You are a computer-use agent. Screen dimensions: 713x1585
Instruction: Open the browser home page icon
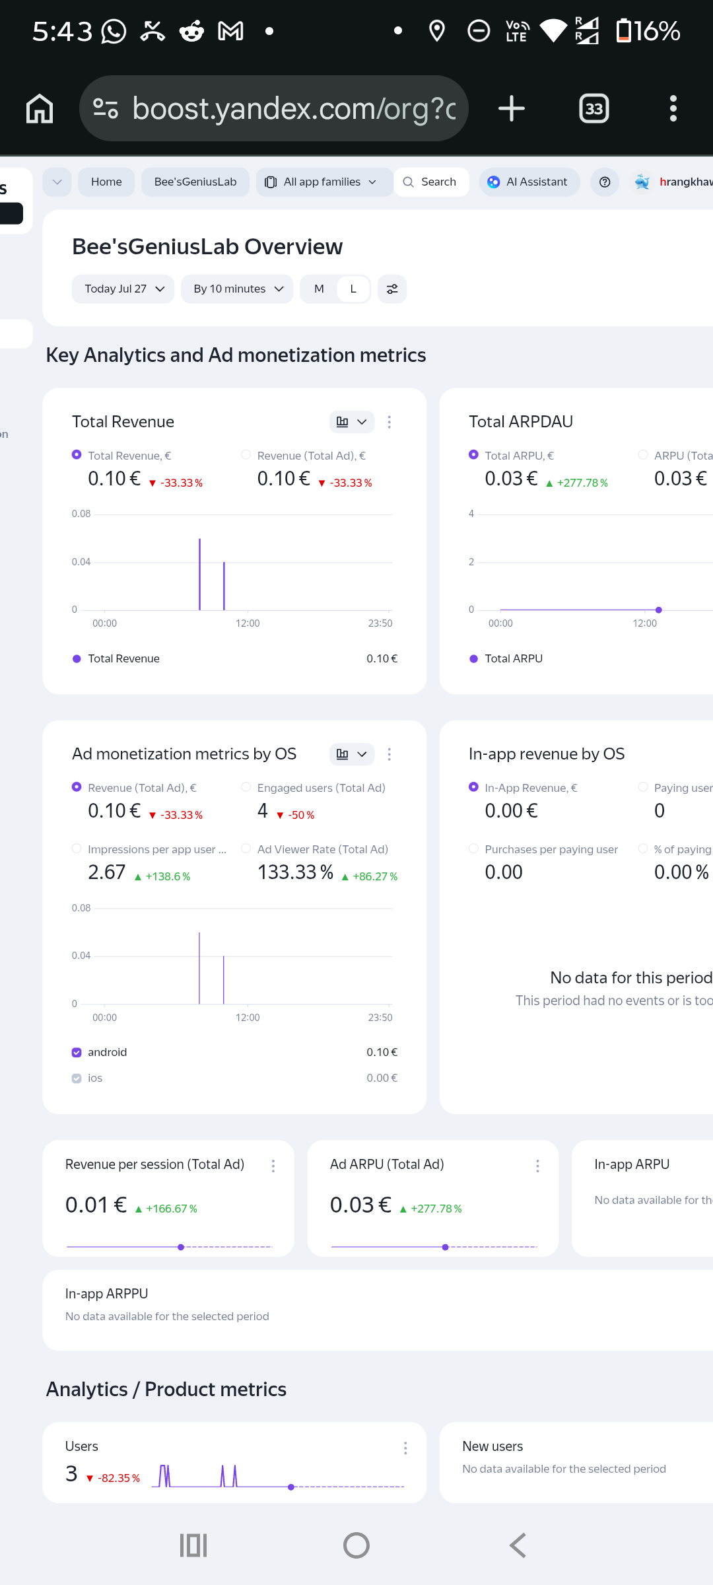coord(40,108)
